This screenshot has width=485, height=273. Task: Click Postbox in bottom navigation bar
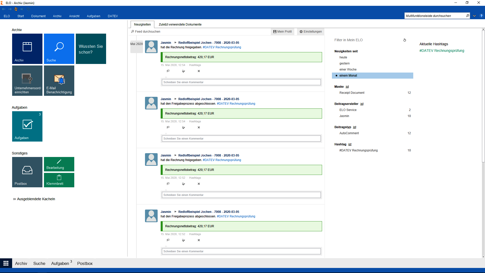click(x=85, y=263)
